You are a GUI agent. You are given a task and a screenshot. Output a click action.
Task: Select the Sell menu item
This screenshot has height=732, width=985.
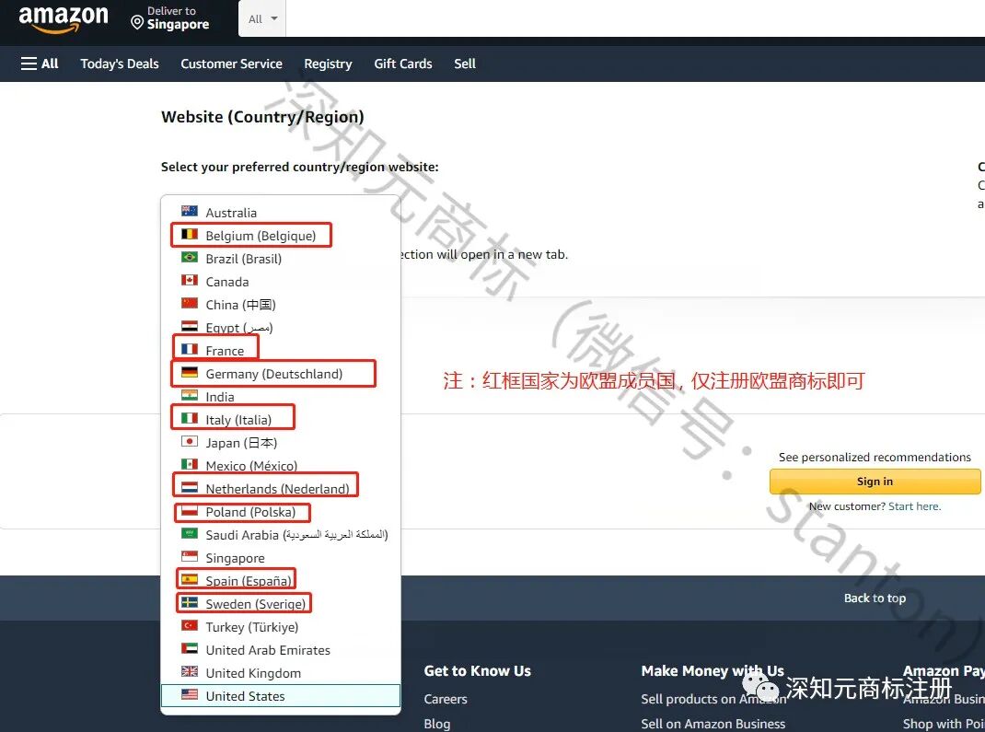point(465,64)
